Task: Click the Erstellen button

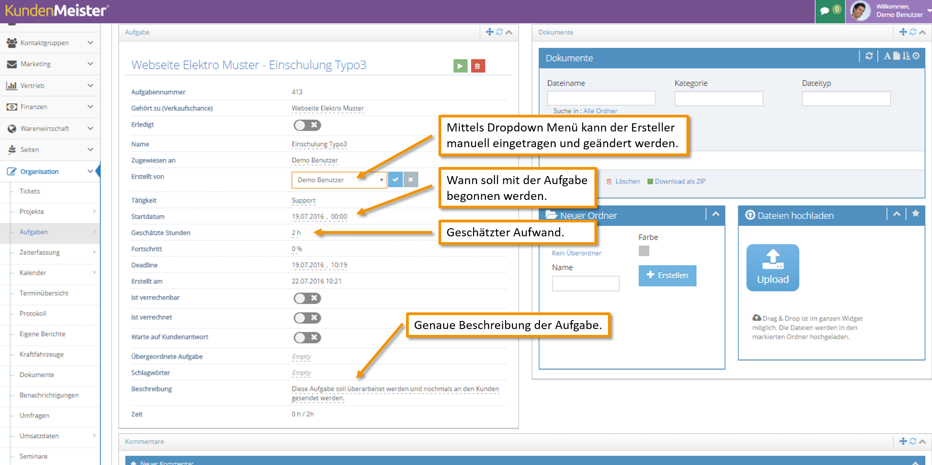Action: click(667, 275)
